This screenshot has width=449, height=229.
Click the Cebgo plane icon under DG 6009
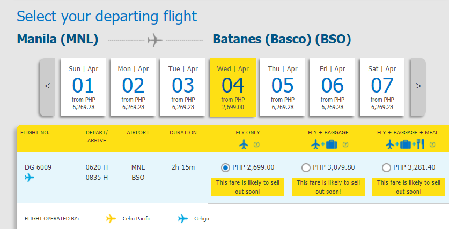pyautogui.click(x=30, y=178)
